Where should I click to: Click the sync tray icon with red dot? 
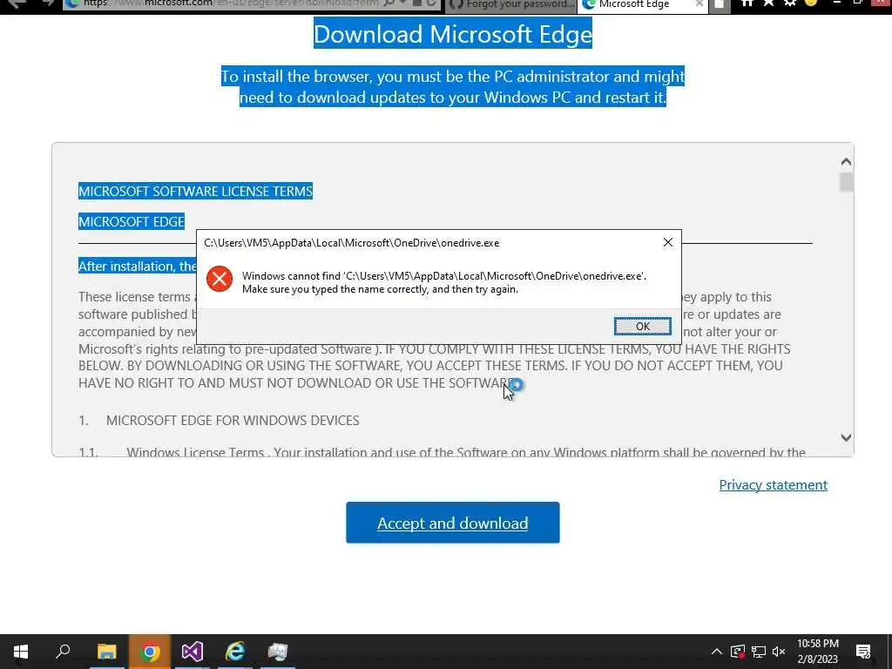(737, 652)
